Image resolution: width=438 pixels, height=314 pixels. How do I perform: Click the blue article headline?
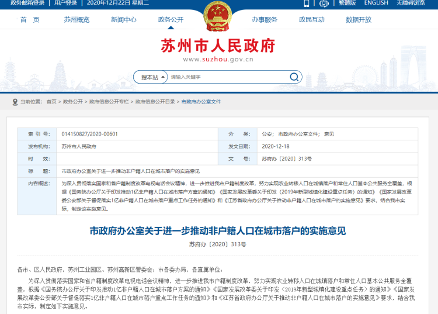[218, 231]
